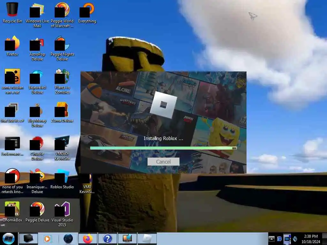Open the blue question mark taskbar item
The image size is (327, 245).
click(108, 239)
